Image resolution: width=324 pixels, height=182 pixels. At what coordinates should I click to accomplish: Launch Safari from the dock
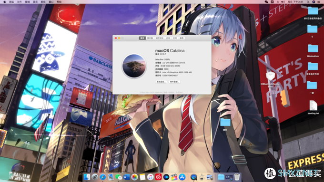click(103, 177)
